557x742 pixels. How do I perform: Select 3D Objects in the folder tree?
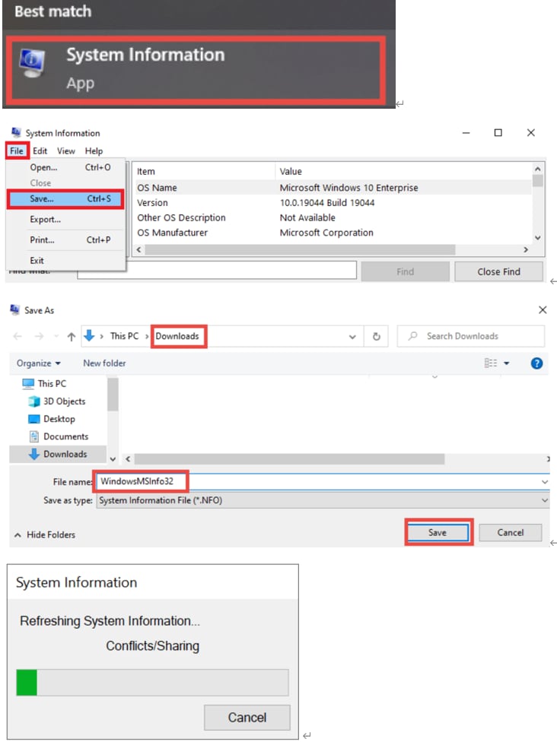(x=65, y=401)
